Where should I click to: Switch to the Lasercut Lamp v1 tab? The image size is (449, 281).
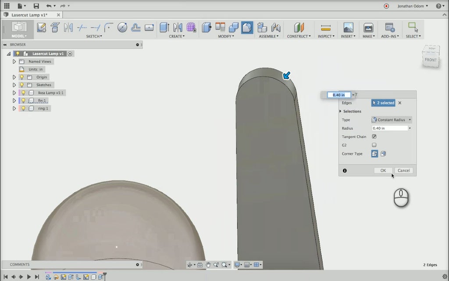coord(29,15)
